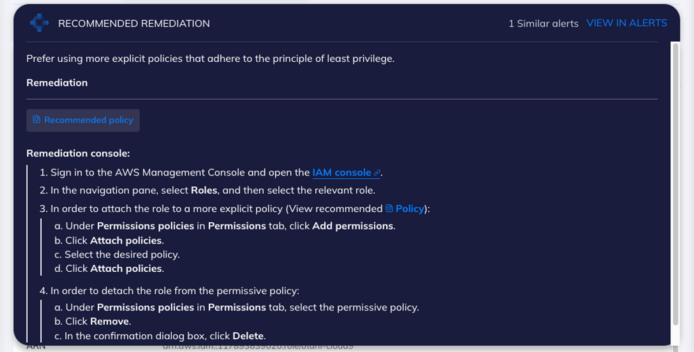Click the policy icon in step 3

point(389,208)
